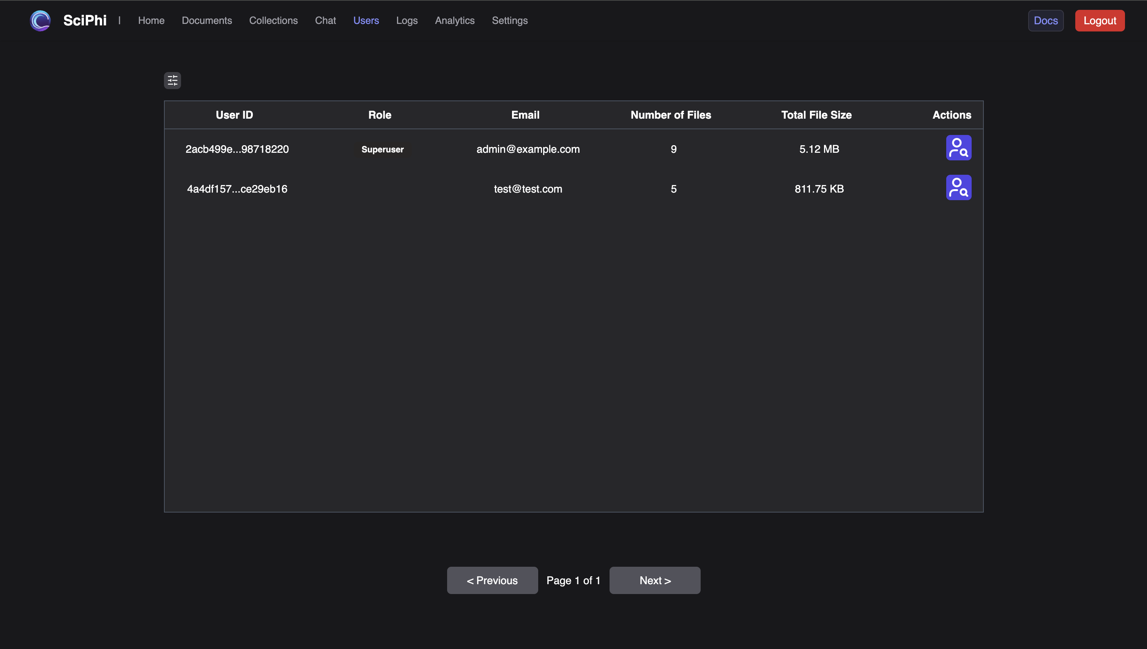Open the Documents section
The height and width of the screenshot is (649, 1147).
click(206, 20)
